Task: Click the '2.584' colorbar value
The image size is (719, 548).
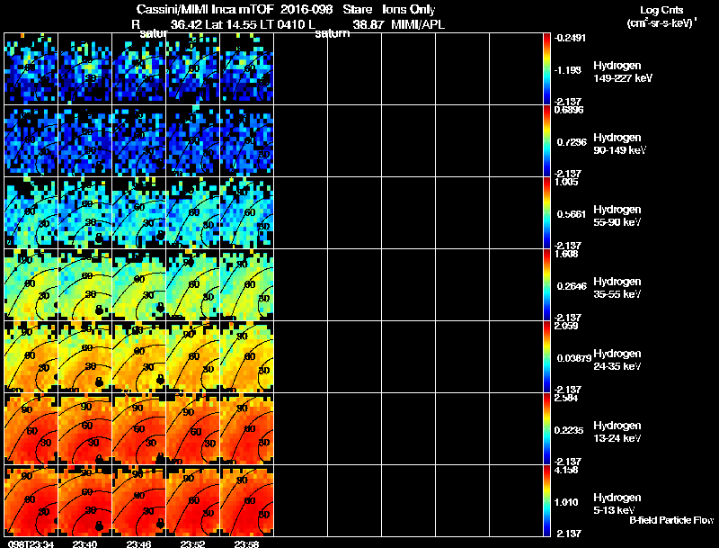Action: click(566, 398)
